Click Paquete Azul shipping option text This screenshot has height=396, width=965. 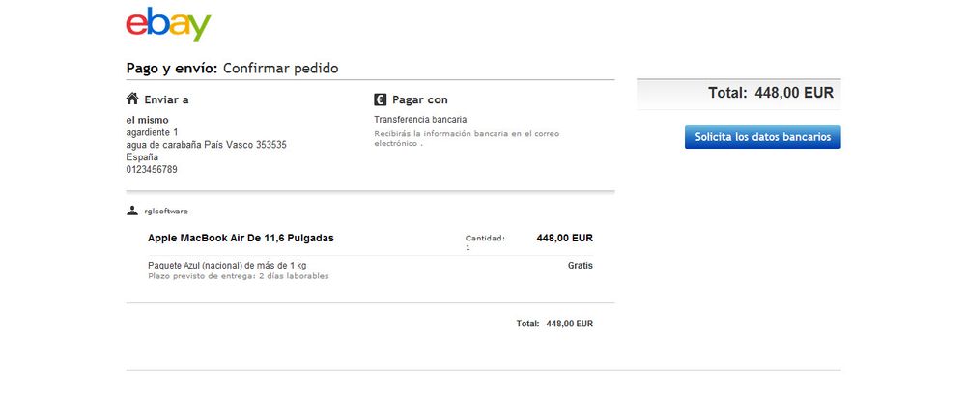227,266
